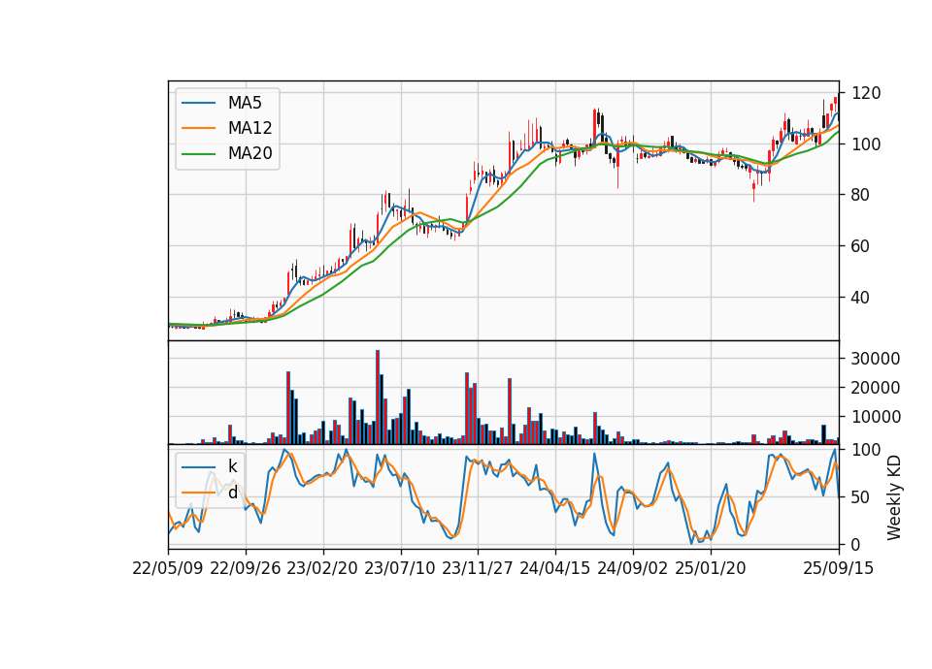This screenshot has width=932, height=669.
Task: Click the MA12 legend label
Action: click(x=250, y=128)
